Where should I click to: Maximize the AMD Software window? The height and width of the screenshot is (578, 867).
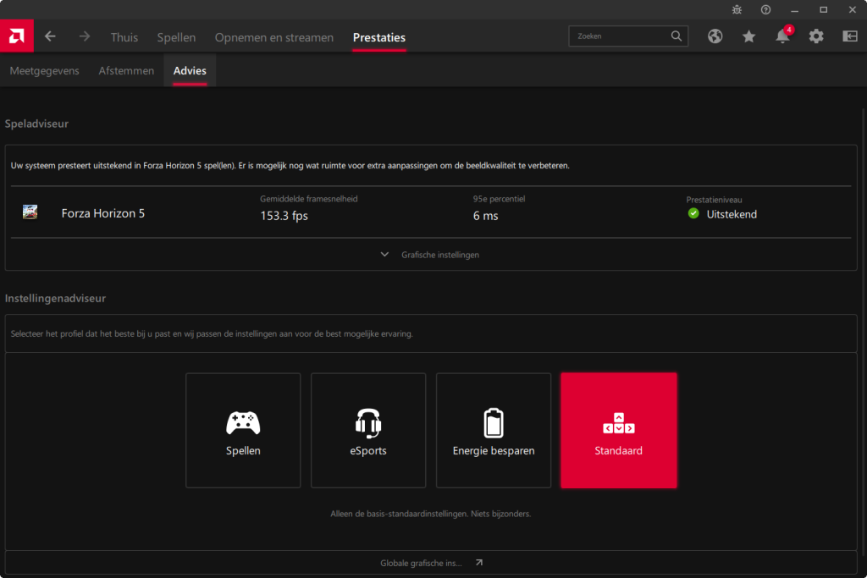click(823, 10)
